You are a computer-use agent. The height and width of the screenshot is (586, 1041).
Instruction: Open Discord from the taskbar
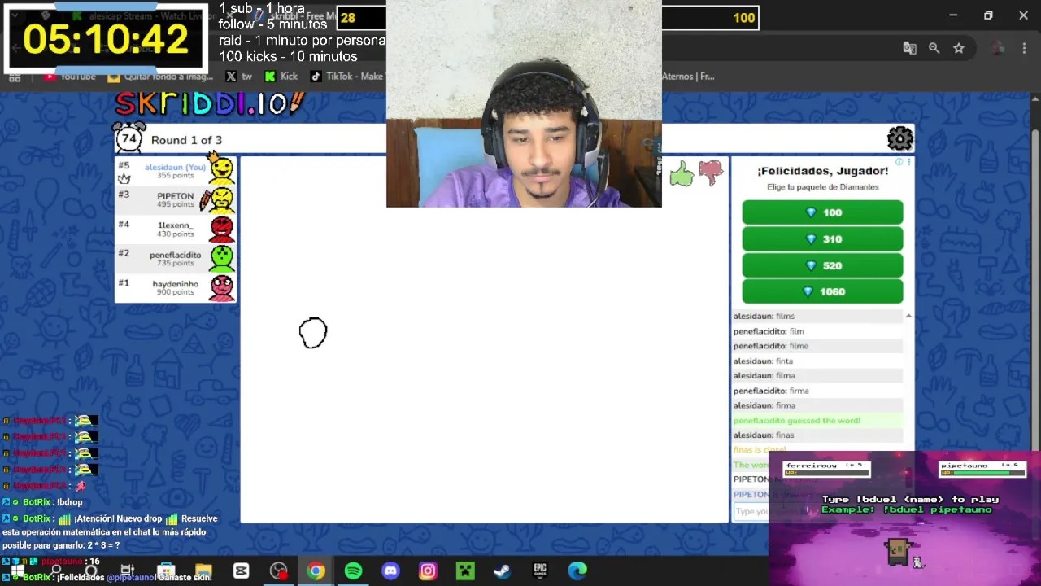pos(390,571)
